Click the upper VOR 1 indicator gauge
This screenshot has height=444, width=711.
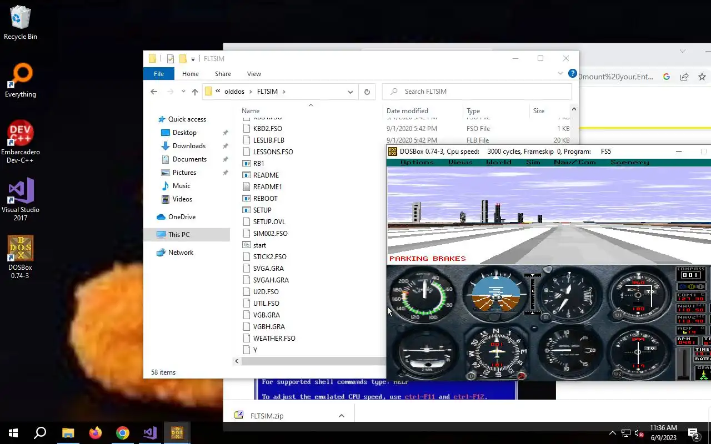639,294
